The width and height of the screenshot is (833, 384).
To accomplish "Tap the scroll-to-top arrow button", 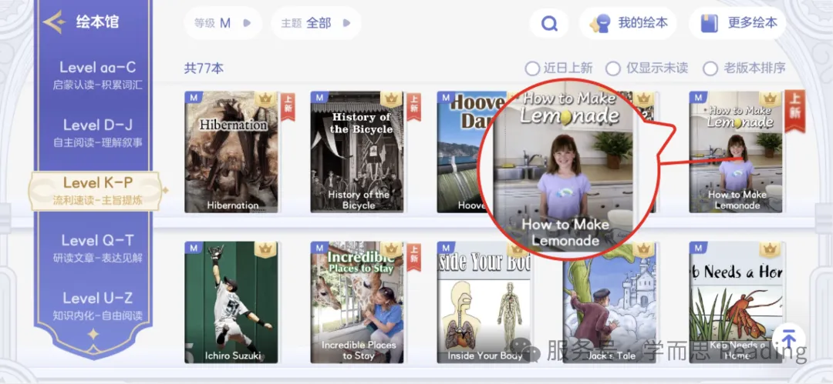I will [789, 339].
